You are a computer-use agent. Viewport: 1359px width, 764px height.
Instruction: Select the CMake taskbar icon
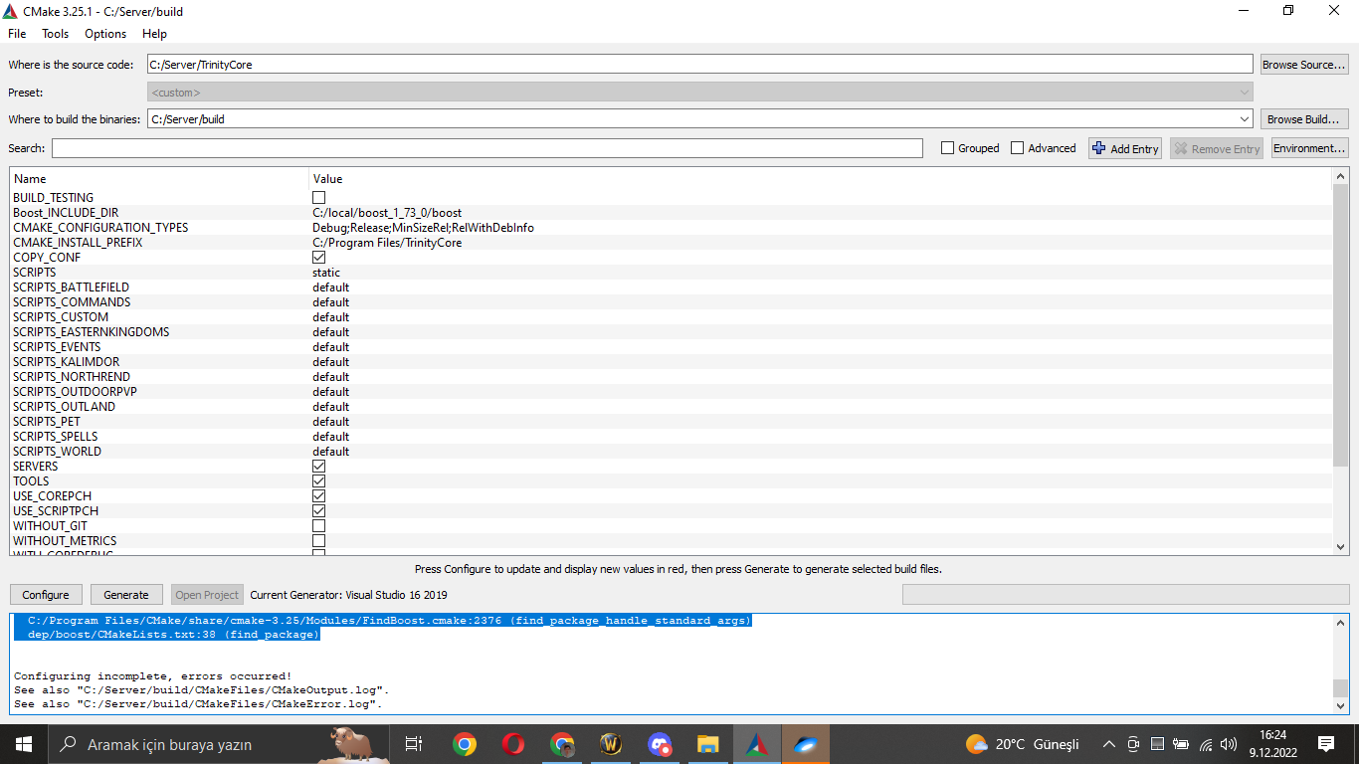tap(756, 744)
